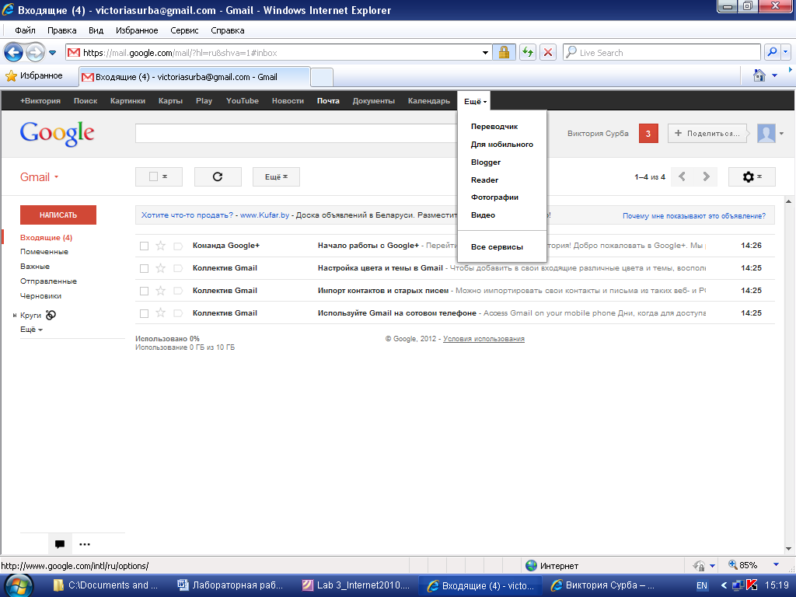
Task: Check the Настройка цвета и темы checkbox
Action: click(144, 268)
